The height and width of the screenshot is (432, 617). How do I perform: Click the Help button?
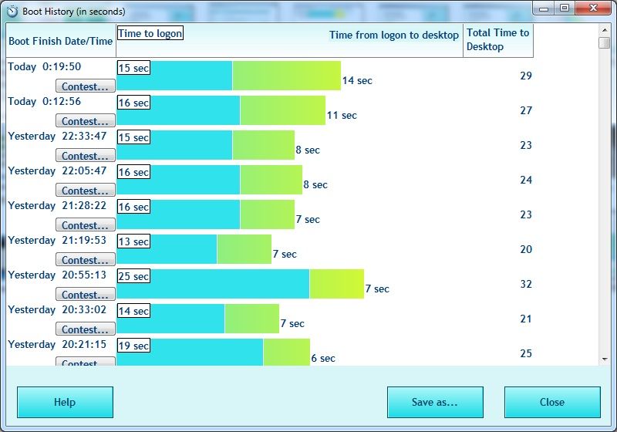65,402
